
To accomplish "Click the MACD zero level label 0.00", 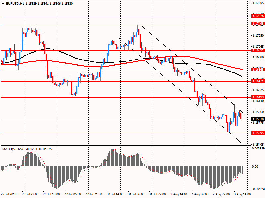I will pyautogui.click(x=255, y=167).
